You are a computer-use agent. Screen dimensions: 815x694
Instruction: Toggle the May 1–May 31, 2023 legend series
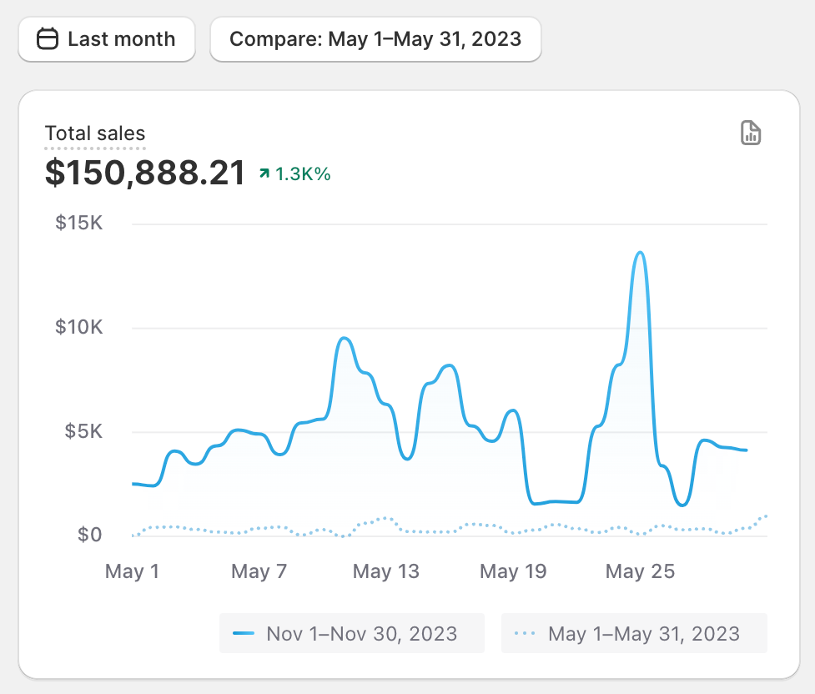pos(634,633)
